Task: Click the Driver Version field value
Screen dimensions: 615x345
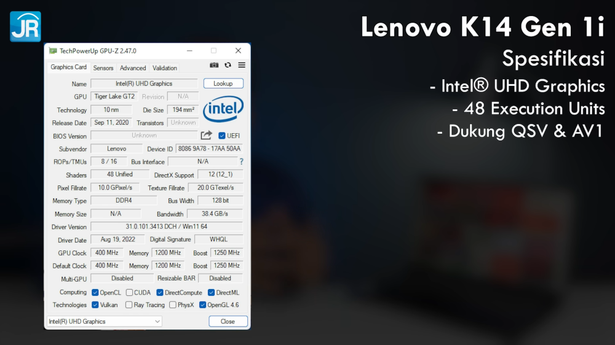Action: click(167, 227)
